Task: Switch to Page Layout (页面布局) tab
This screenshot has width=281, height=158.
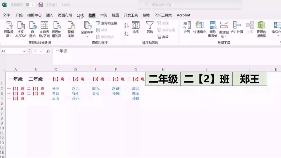Action: pos(65,15)
